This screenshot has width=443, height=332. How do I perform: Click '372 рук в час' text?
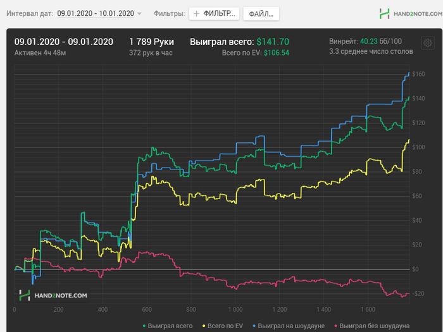pyautogui.click(x=151, y=52)
